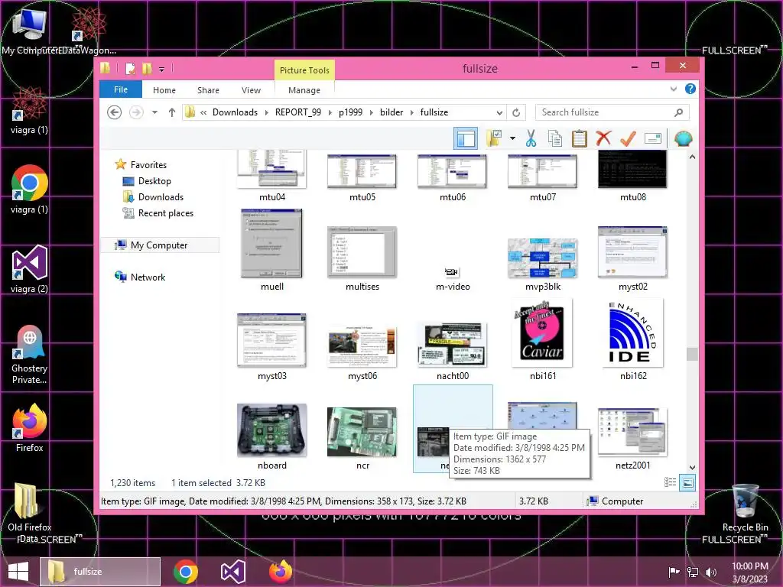Click bilder in the address breadcrumb
783x587 pixels.
pyautogui.click(x=391, y=112)
